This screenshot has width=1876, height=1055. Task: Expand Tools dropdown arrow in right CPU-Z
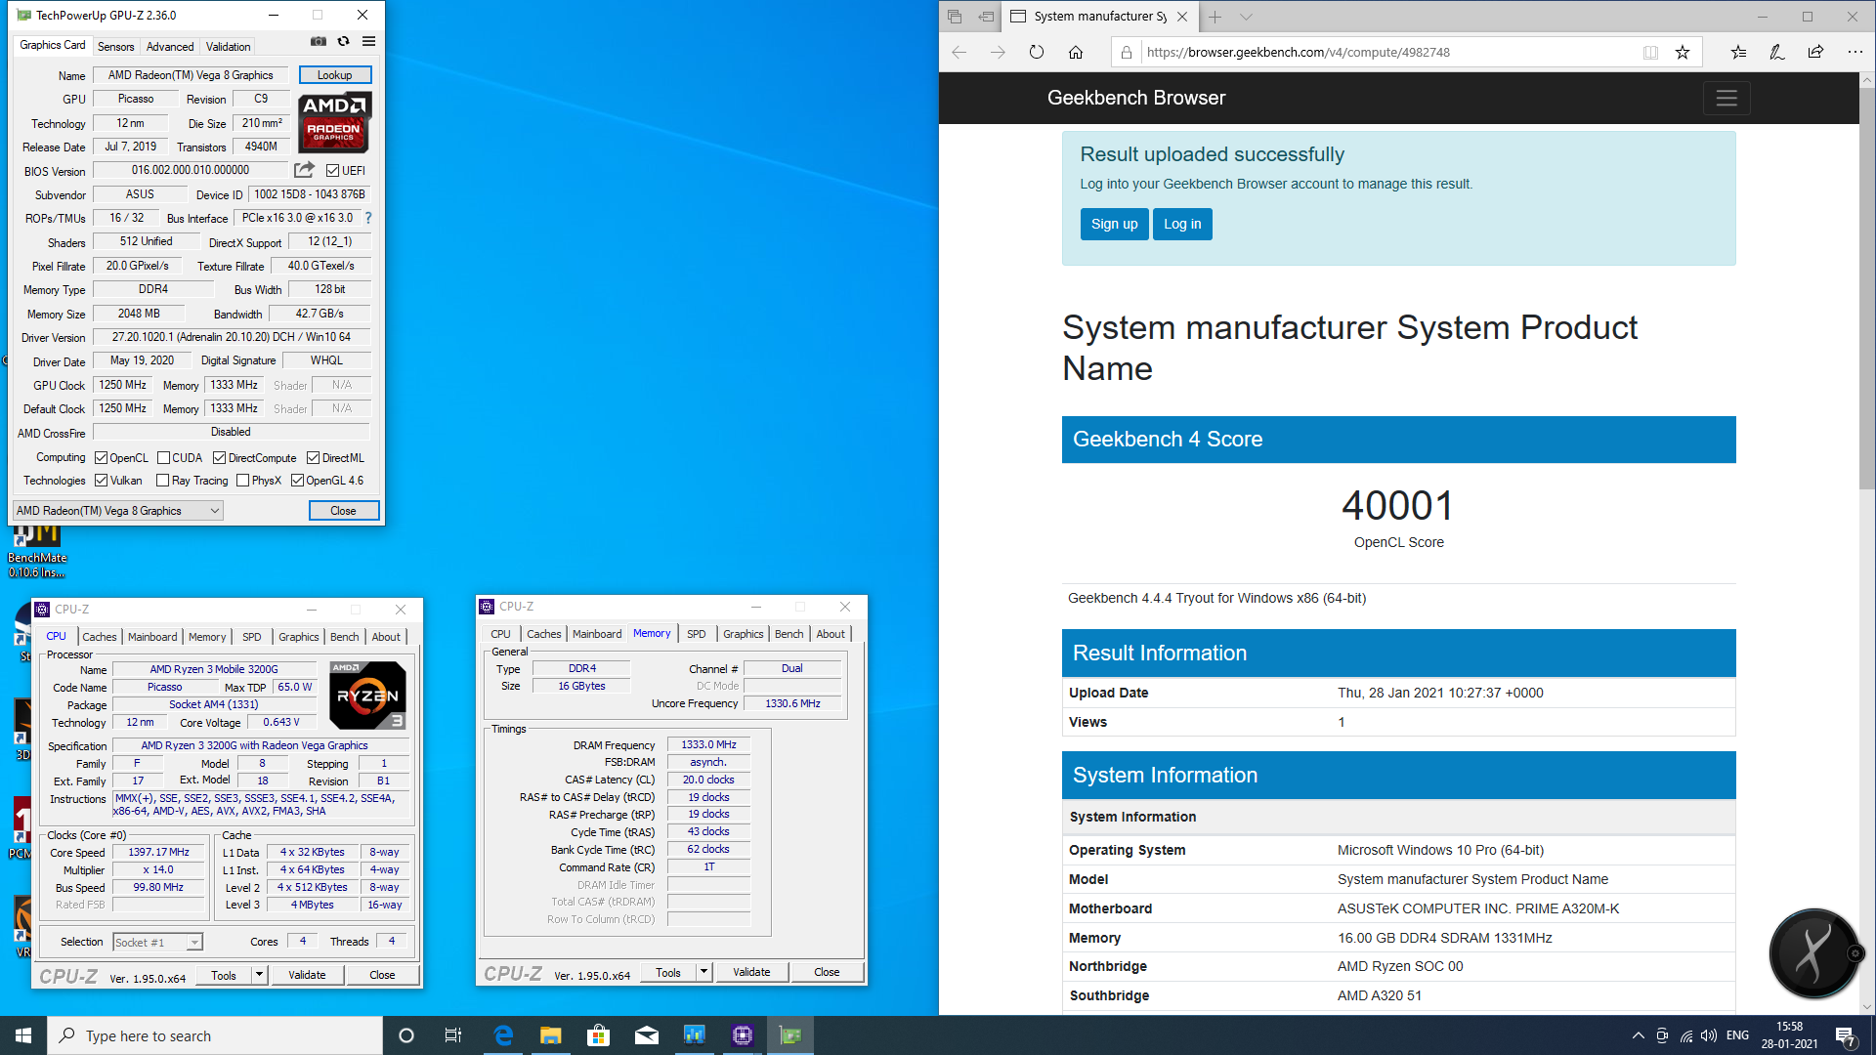coord(703,972)
